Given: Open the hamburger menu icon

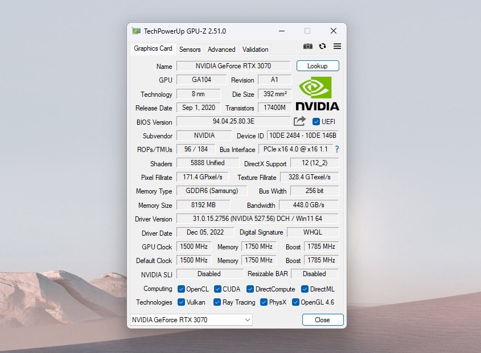Looking at the screenshot, I should (337, 47).
